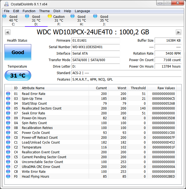Screen dimensions: 186x189
Task: Click the Good health status button
Action: pyautogui.click(x=18, y=52)
